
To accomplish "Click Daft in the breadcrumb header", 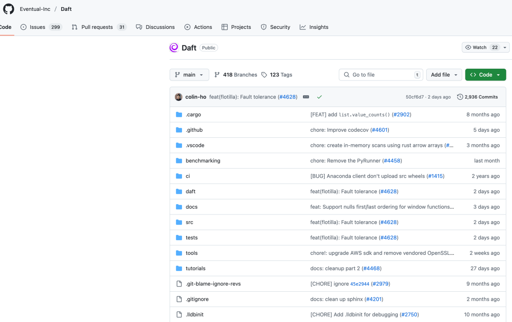I will 66,9.
